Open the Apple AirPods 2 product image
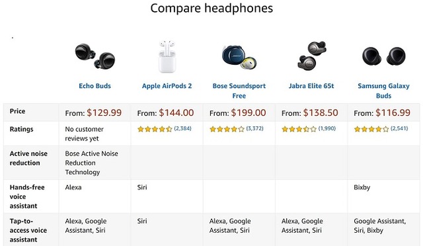The image size is (423, 246). [x=167, y=57]
